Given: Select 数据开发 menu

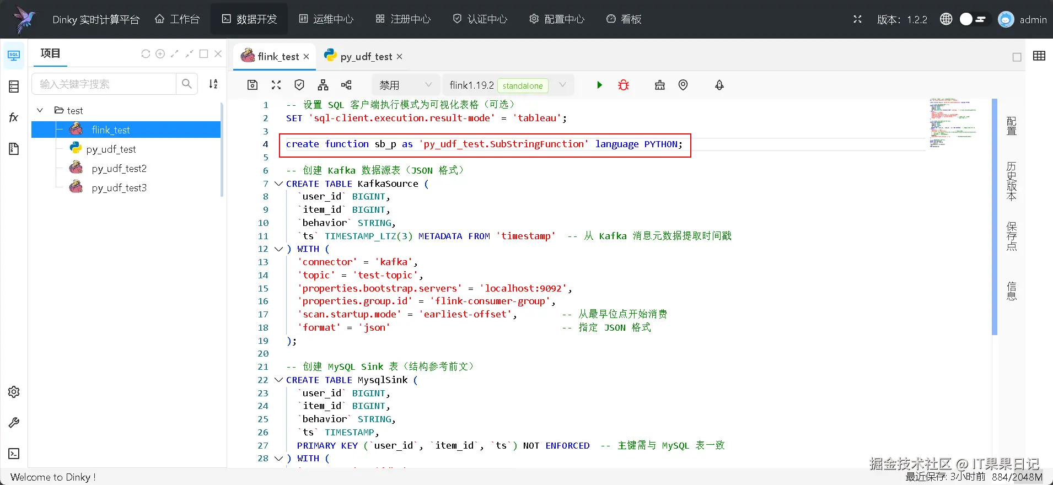Looking at the screenshot, I should coord(249,19).
